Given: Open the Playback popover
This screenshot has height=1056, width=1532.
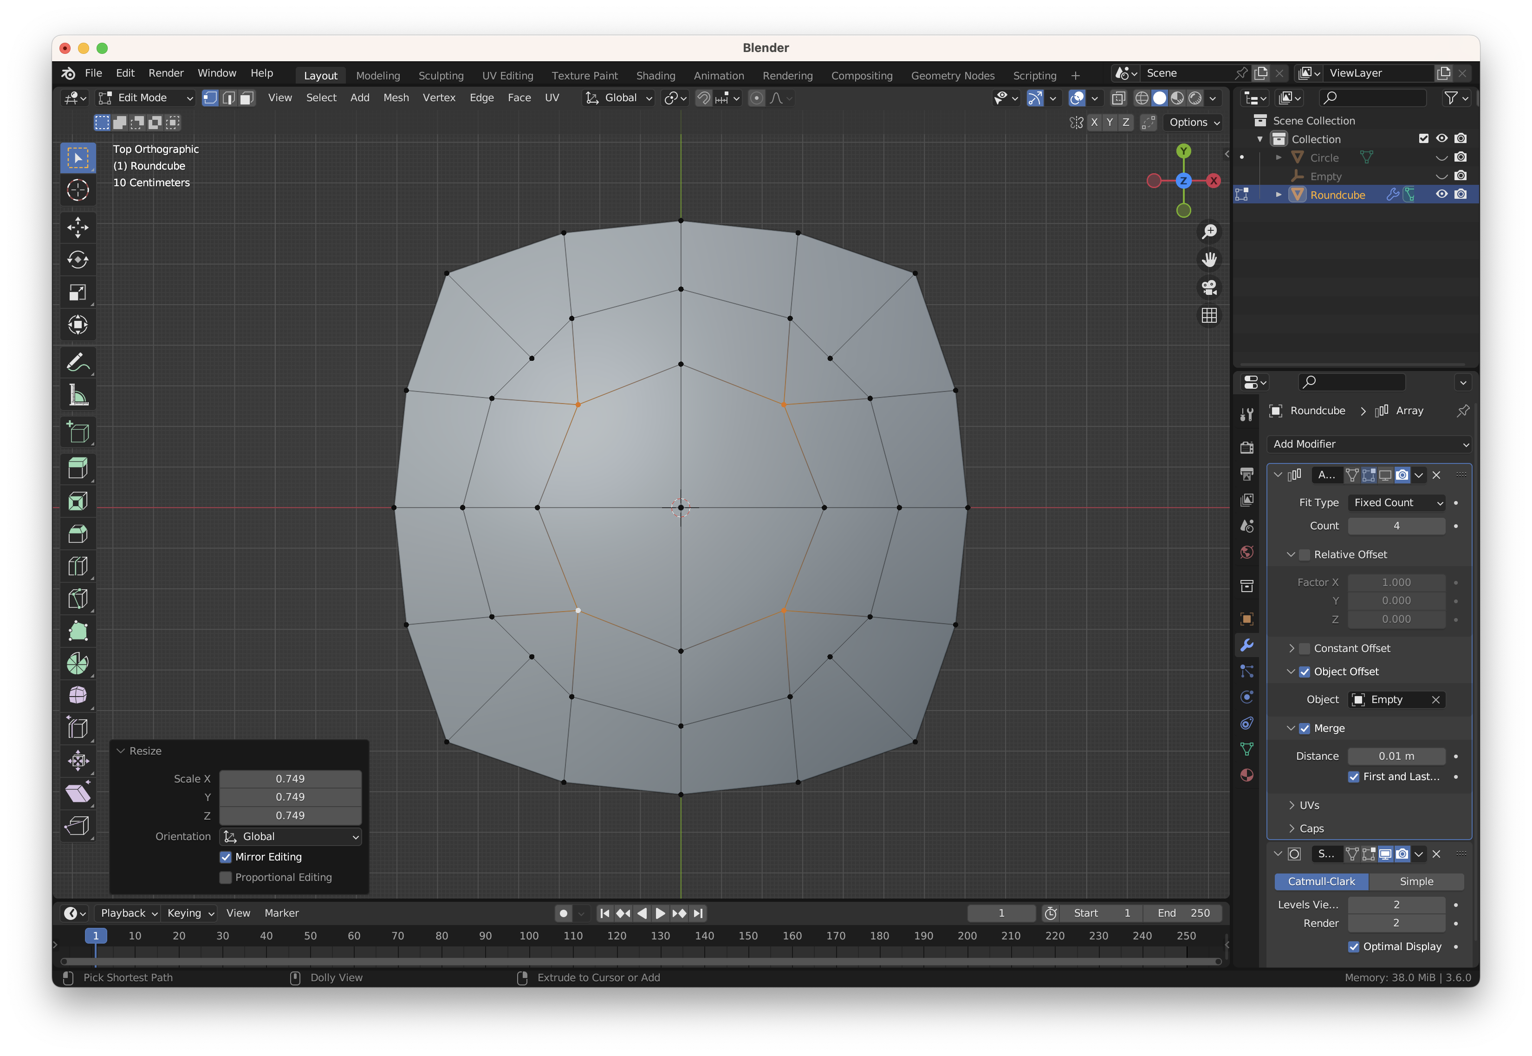Looking at the screenshot, I should (128, 913).
